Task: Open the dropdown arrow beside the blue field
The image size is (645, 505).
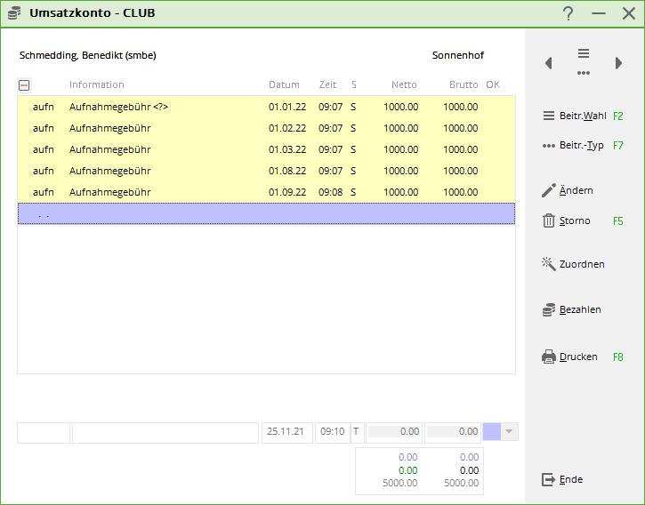Action: [x=510, y=432]
